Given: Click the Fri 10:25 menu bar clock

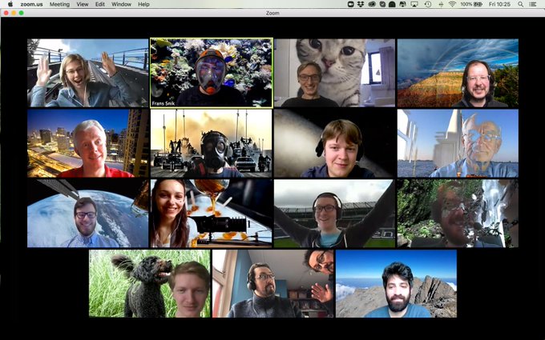Looking at the screenshot, I should pos(501,4).
